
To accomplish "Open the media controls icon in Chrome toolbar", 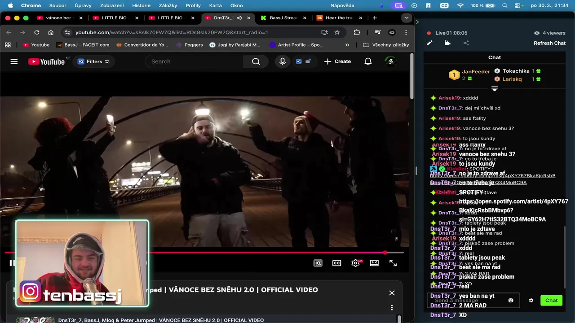I will (378, 32).
